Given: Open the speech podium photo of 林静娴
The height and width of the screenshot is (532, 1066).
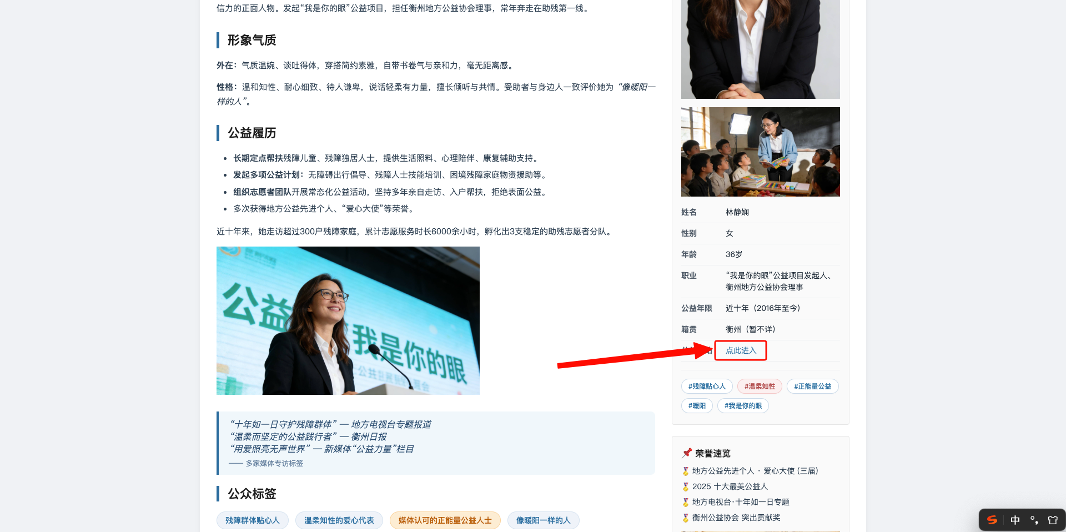Looking at the screenshot, I should coord(348,320).
